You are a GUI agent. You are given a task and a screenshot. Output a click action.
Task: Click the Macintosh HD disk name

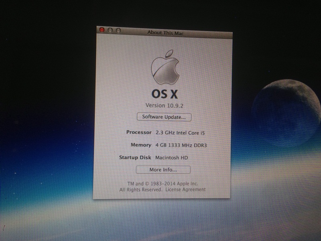tap(172, 158)
